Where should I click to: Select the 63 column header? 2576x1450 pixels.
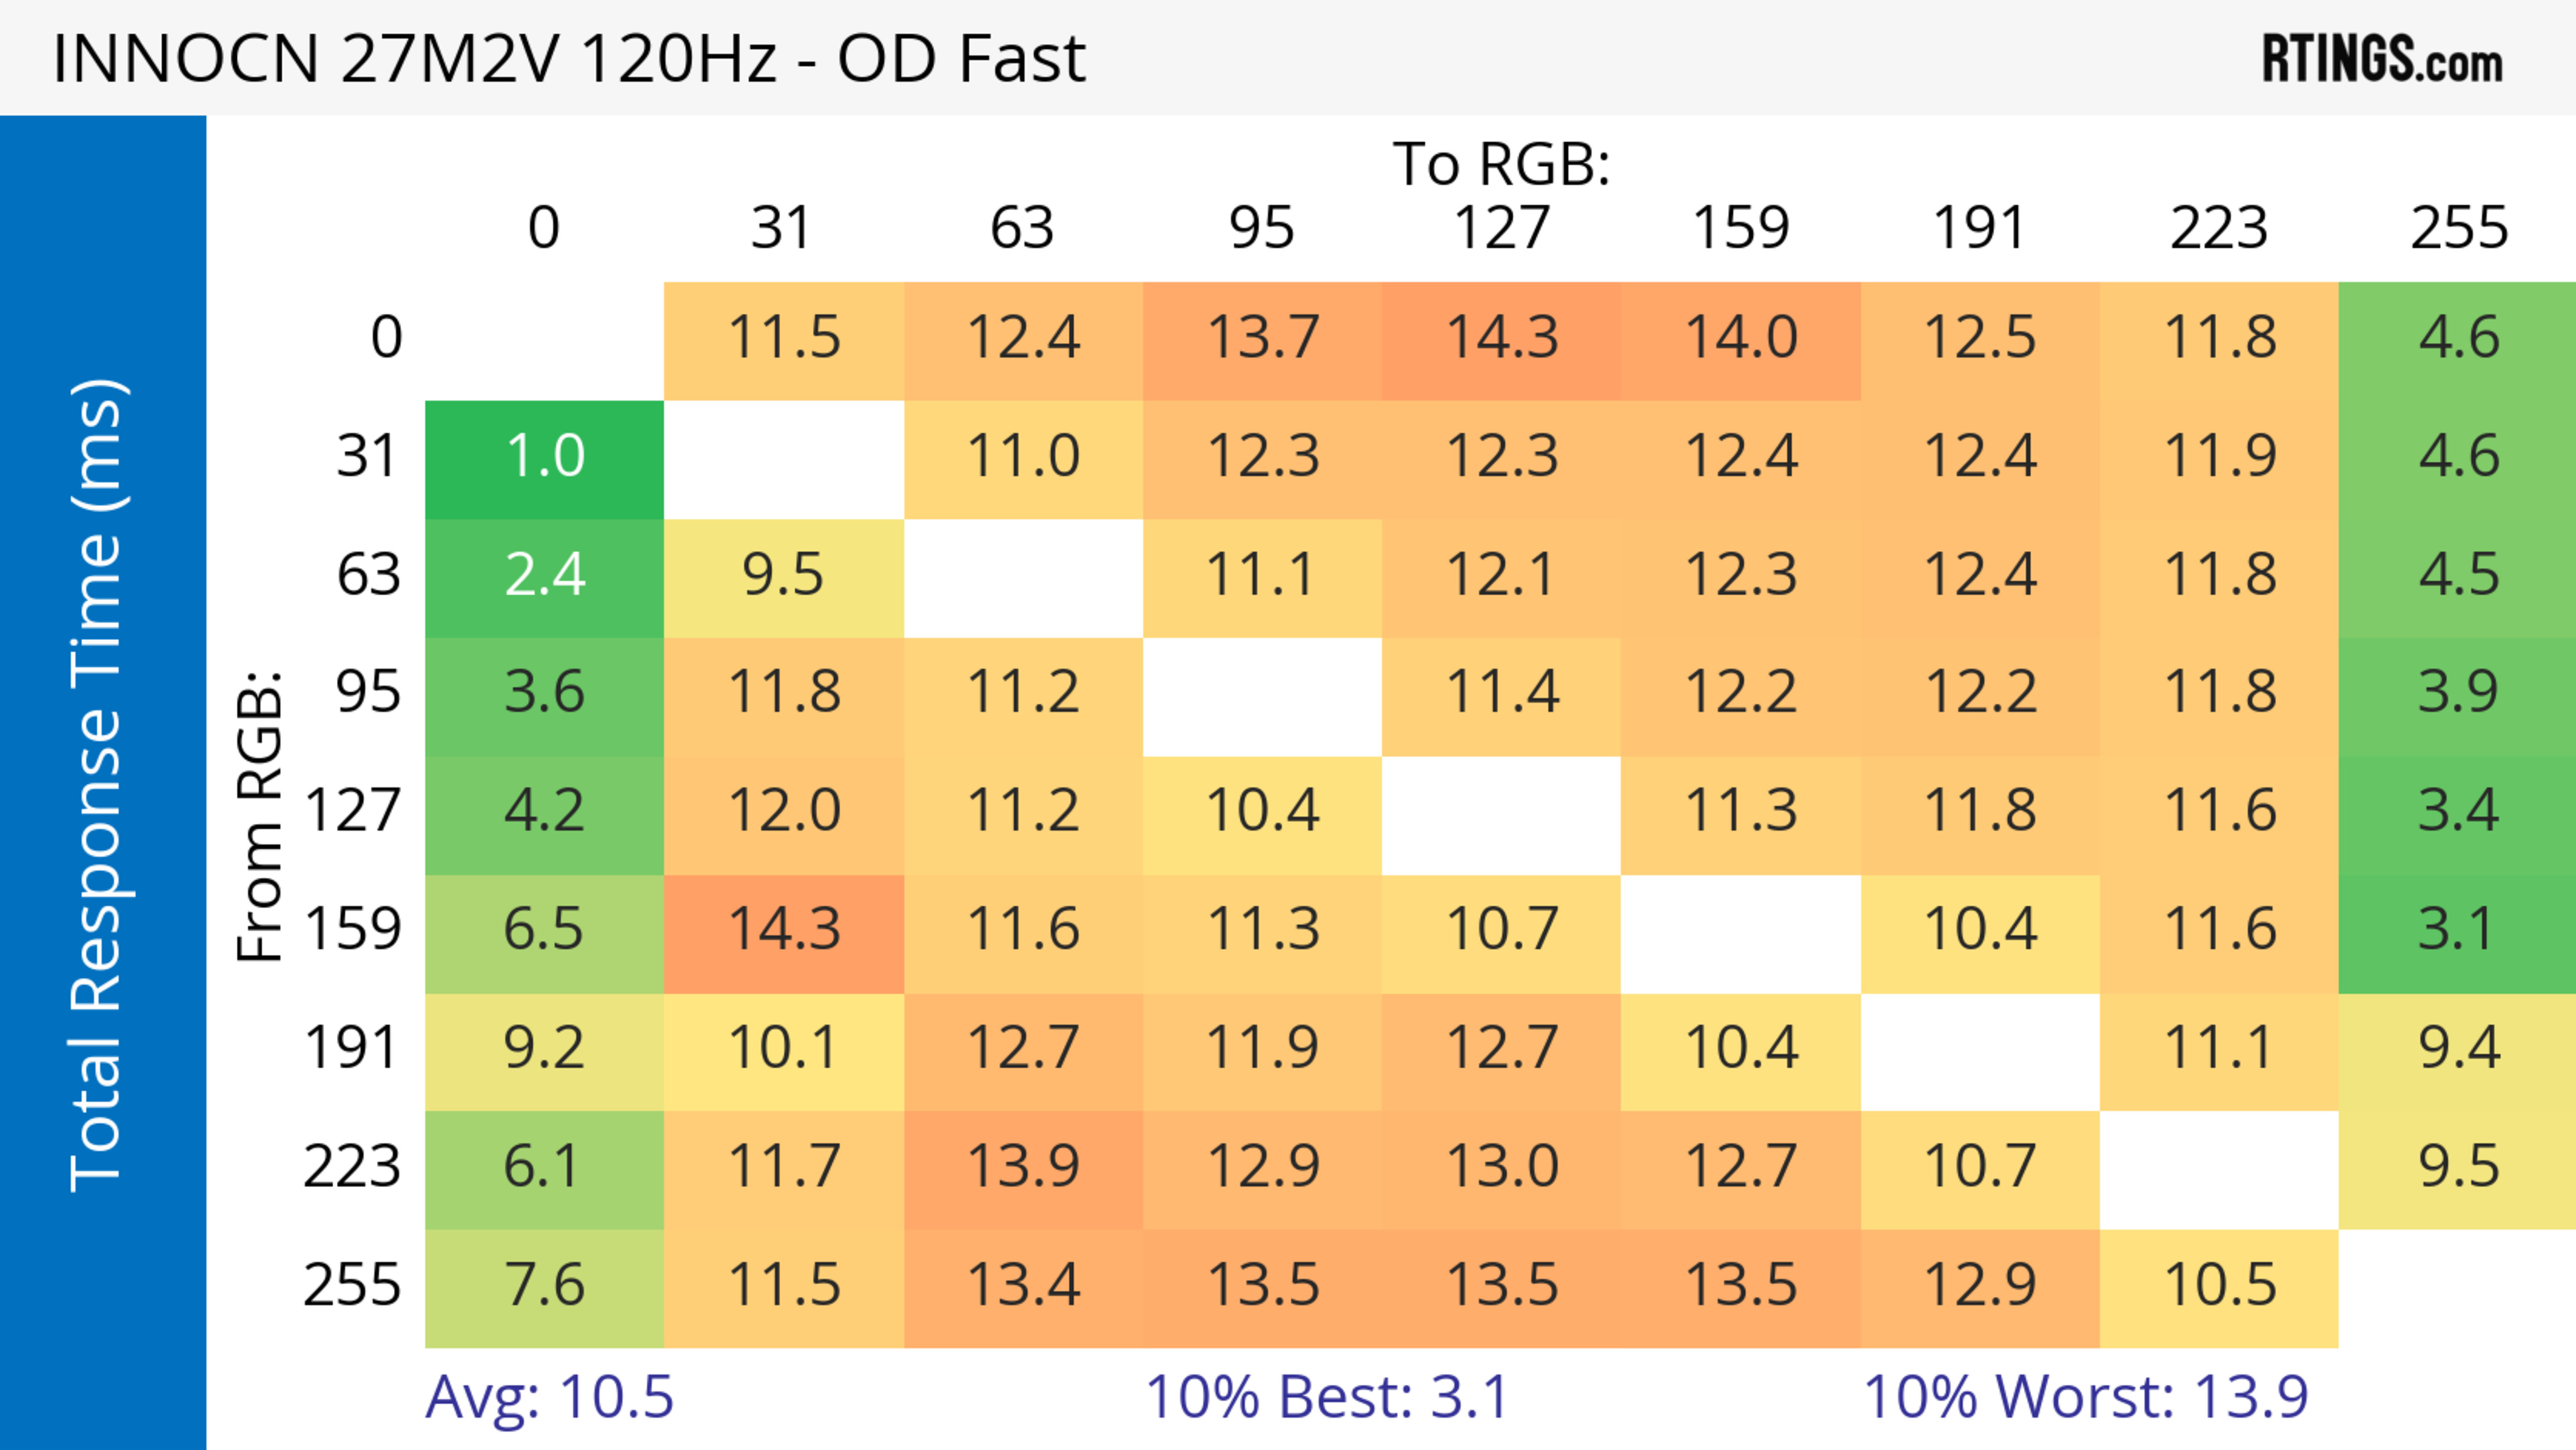pyautogui.click(x=1022, y=228)
